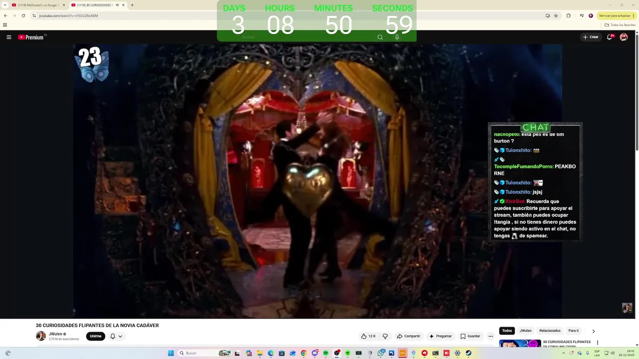Screen dimensions: 639x359
Task: Select the Todos filter chip
Action: (x=507, y=331)
